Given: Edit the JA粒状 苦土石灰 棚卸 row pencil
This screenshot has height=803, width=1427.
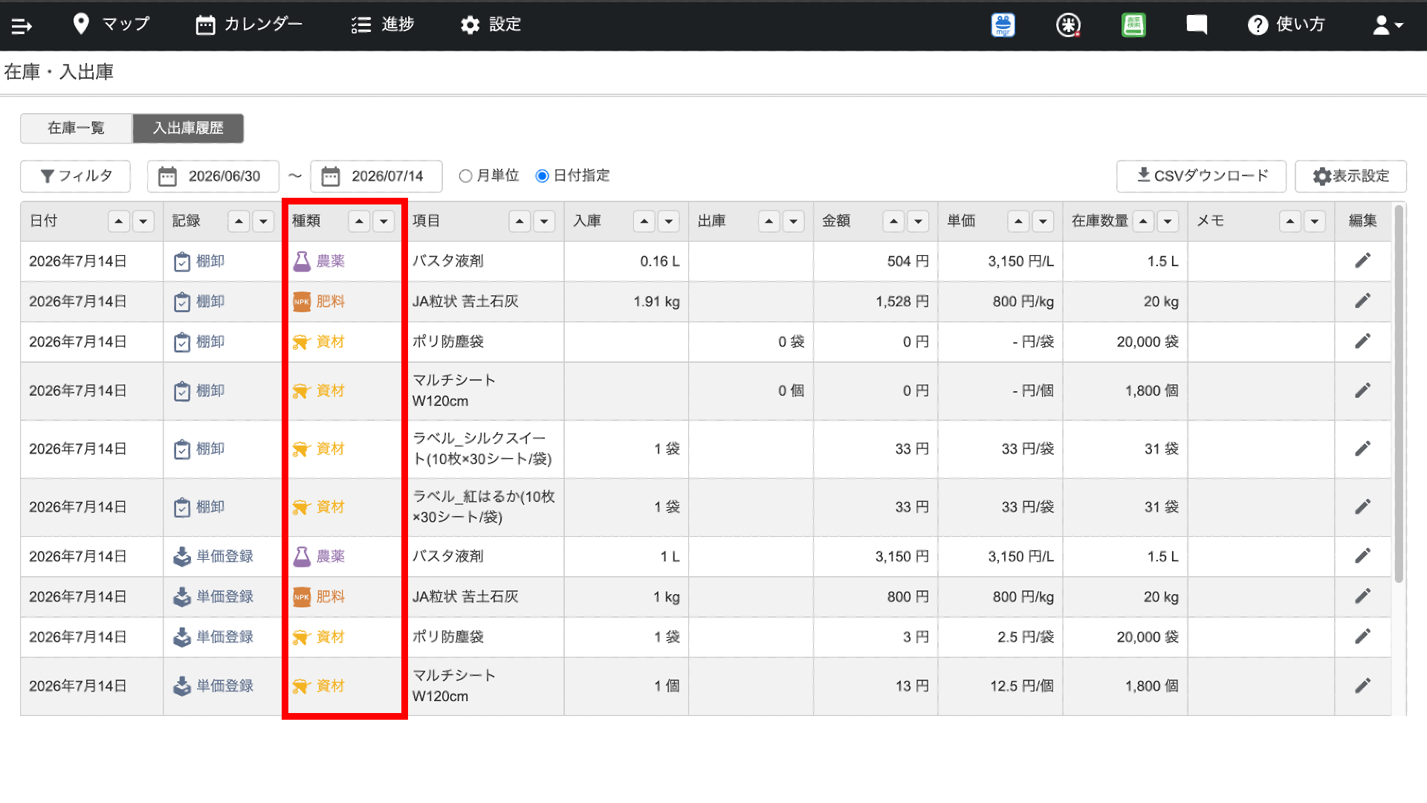Looking at the screenshot, I should pos(1362,301).
